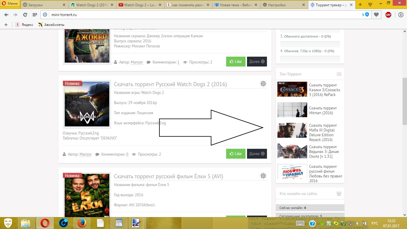Reload the mini-torrent.ru page
Image resolution: width=407 pixels, height=229 pixels.
click(25, 15)
